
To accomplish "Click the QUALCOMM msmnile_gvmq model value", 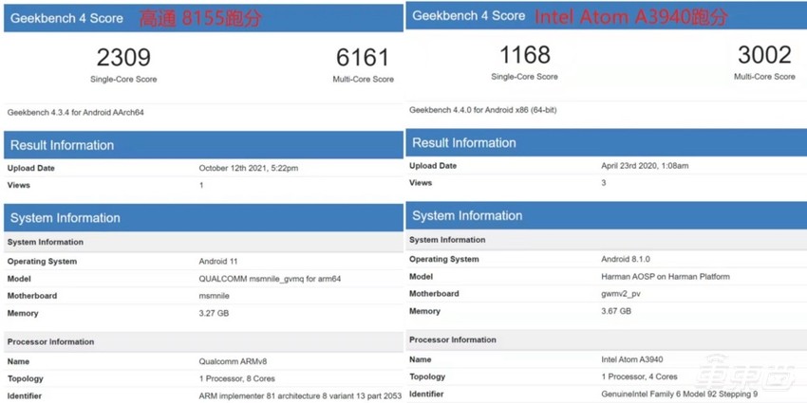I will 269,279.
